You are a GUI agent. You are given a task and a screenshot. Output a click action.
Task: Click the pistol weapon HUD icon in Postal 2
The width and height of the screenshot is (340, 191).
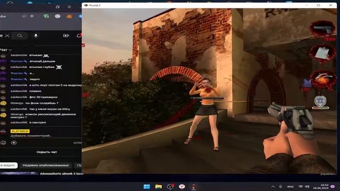tap(322, 29)
